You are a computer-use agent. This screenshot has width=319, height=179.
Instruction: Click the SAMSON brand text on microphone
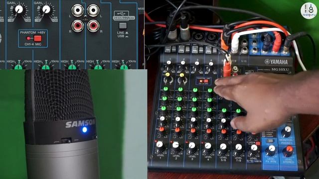[80, 123]
